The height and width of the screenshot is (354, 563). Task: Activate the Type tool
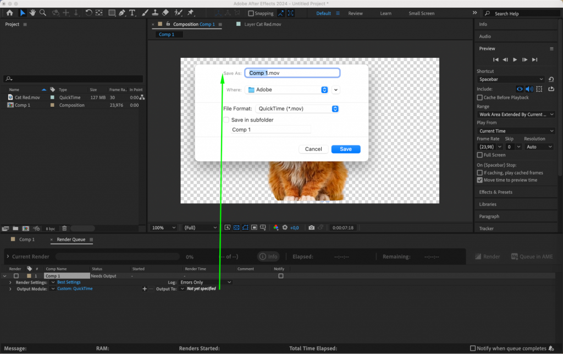coord(132,13)
